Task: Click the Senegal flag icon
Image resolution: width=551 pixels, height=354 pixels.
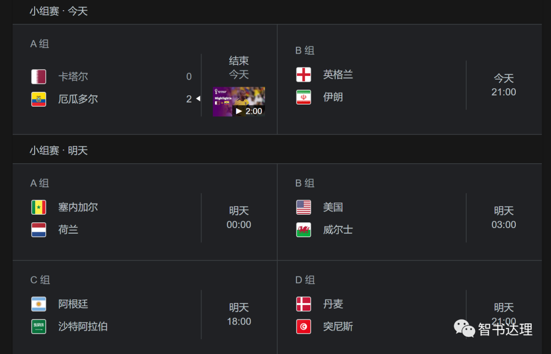Action: 39,207
